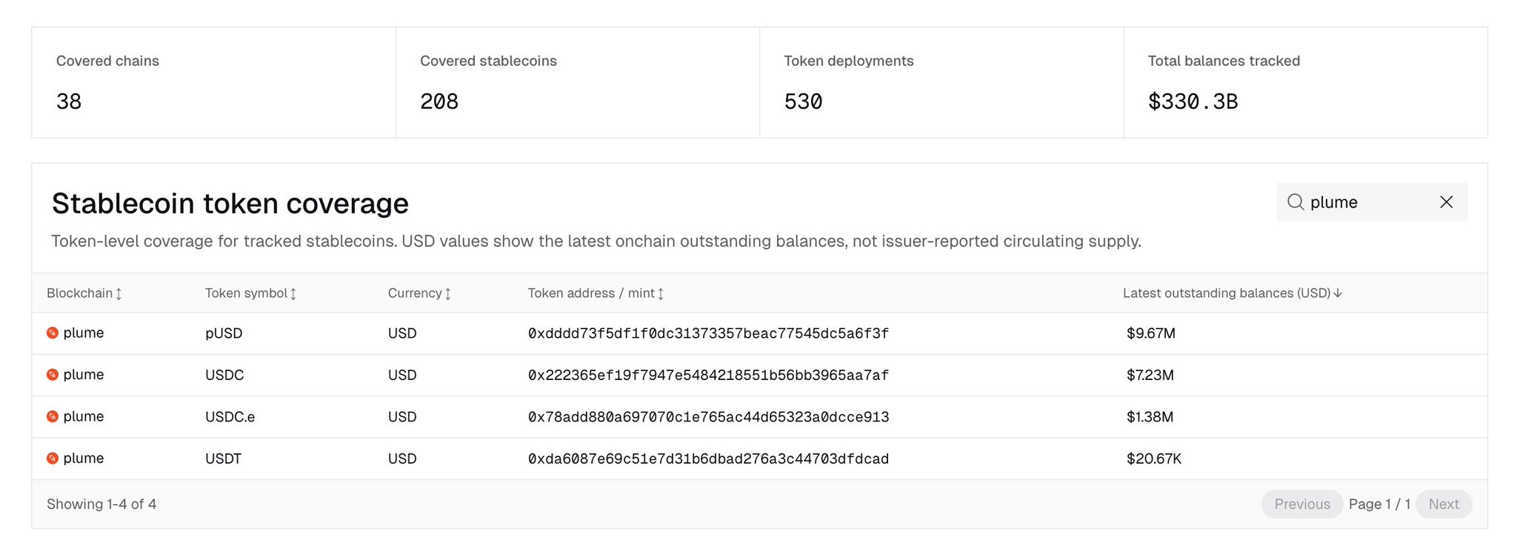The image size is (1517, 546).
Task: Click plume chain icon in USDC.e row
Action: tap(53, 416)
